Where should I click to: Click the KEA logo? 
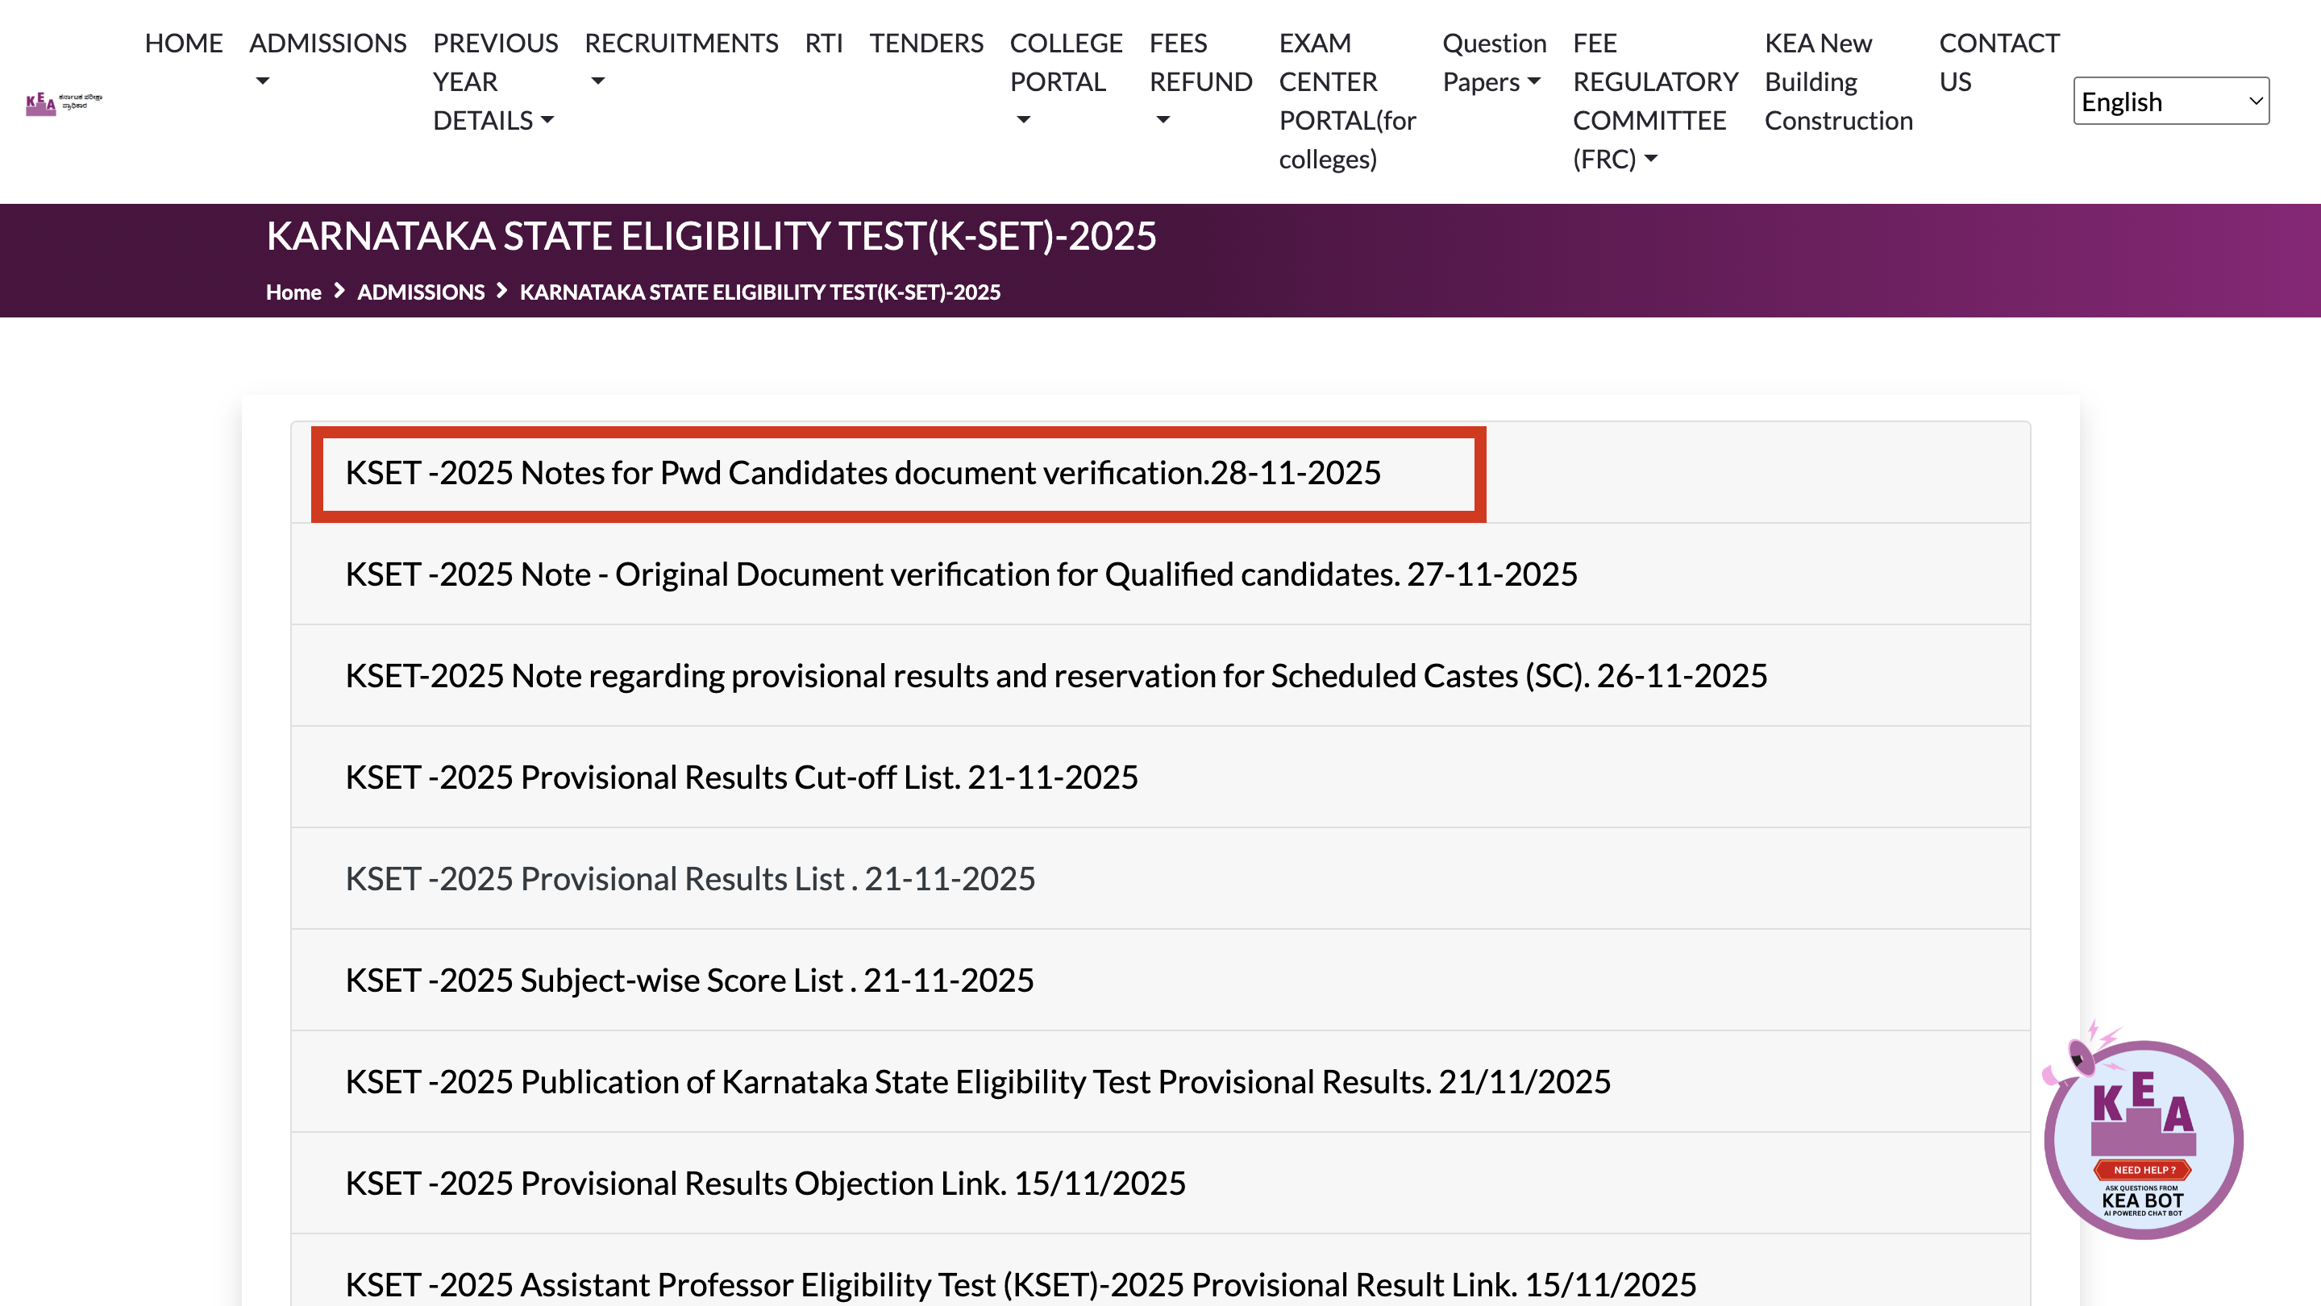[63, 101]
